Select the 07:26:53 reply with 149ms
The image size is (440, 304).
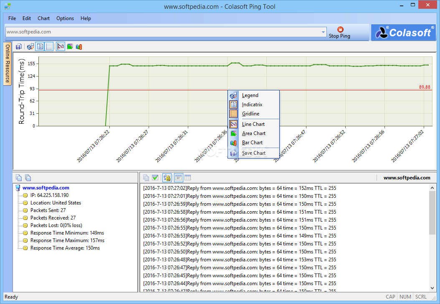tap(240, 236)
